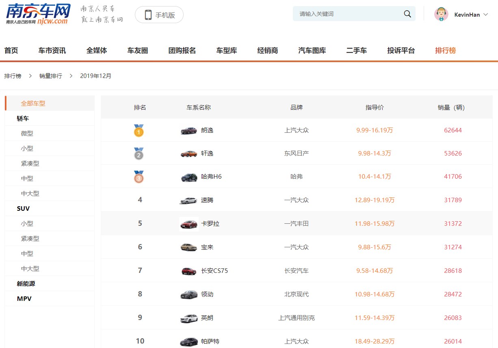This screenshot has height=348, width=498.
Task: Go to 首页 in navigation
Action: coord(11,51)
